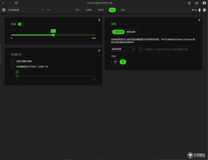Viewport: 208px width, 160px height.
Task: Click the RAZER device title text
Action: 100,3
